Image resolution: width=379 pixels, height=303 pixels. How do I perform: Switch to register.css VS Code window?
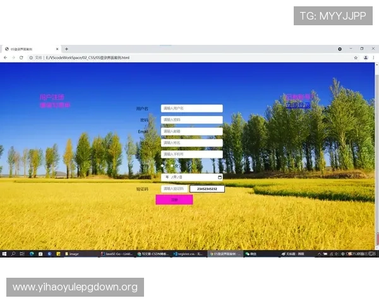[x=189, y=254]
